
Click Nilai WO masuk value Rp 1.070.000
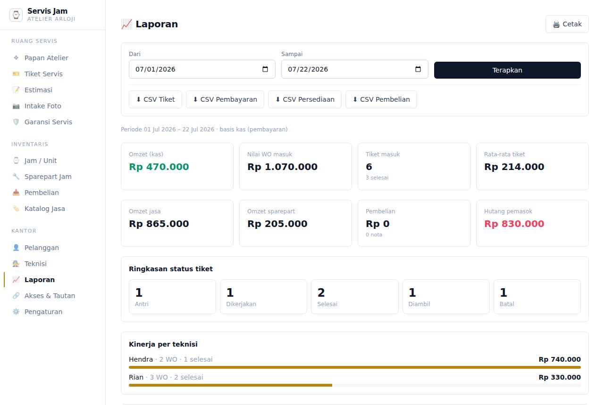click(282, 167)
